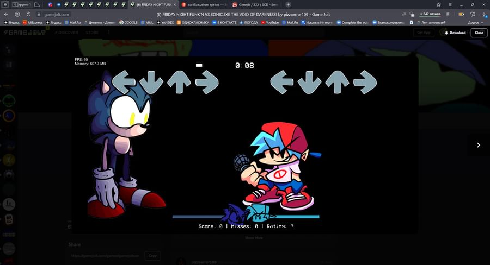The width and height of the screenshot is (490, 265).
Task: Open the 'Искать в Интернете' bookmark
Action: pos(317,22)
